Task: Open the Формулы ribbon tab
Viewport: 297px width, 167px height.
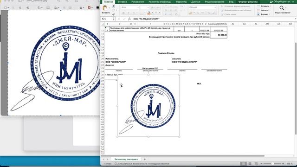Action: [x=181, y=2]
